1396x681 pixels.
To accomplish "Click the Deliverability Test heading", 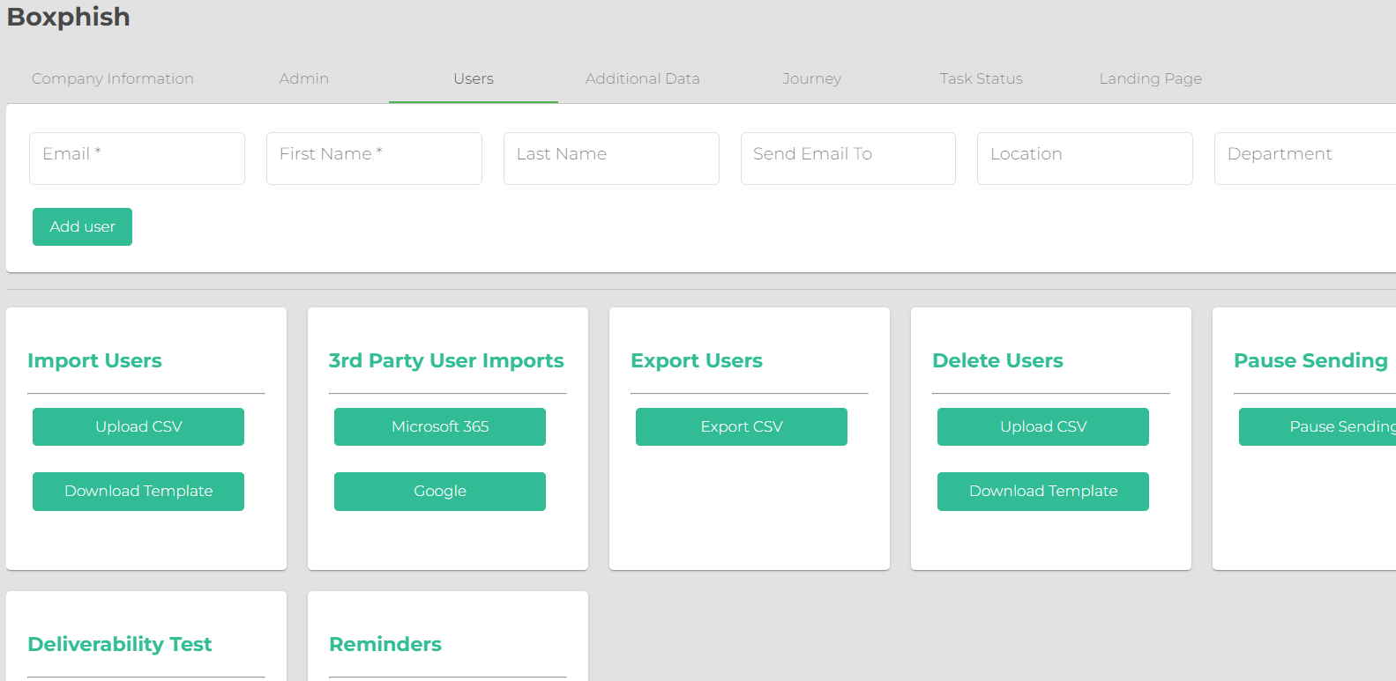I will (120, 644).
